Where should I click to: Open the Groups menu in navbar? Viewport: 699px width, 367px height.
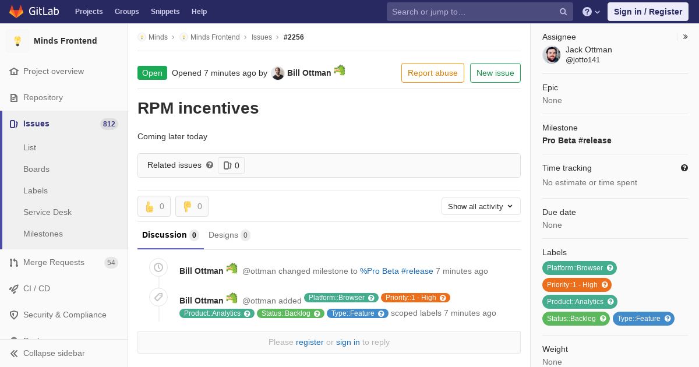[x=126, y=12]
